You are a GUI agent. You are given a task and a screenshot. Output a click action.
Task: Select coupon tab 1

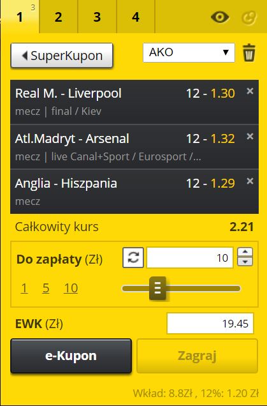click(20, 17)
